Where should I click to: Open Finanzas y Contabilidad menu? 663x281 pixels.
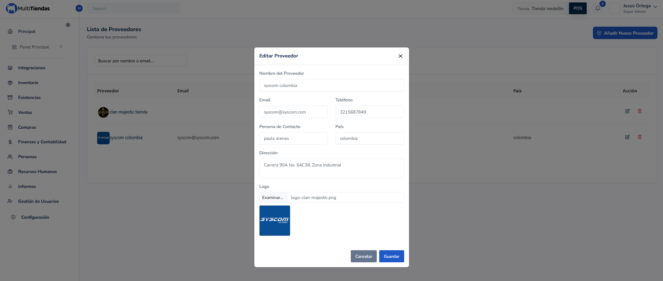click(x=42, y=142)
